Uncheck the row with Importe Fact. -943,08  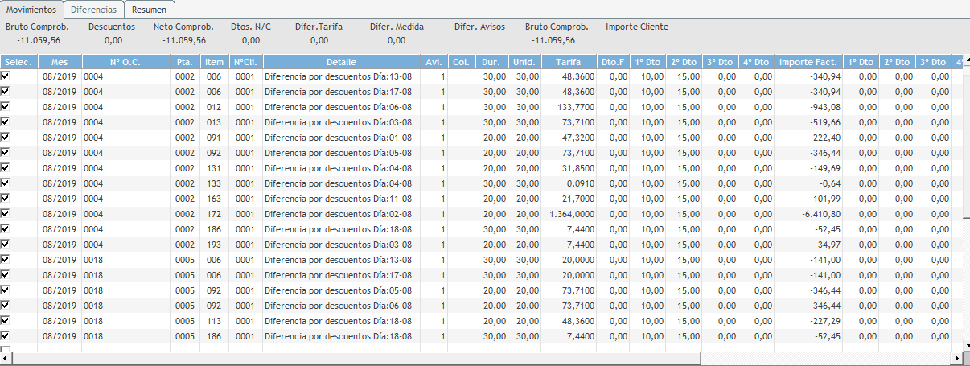6,106
